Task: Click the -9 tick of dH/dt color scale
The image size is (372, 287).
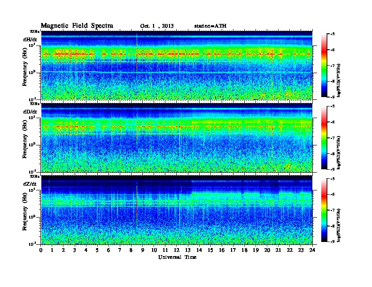Action: 333,97
